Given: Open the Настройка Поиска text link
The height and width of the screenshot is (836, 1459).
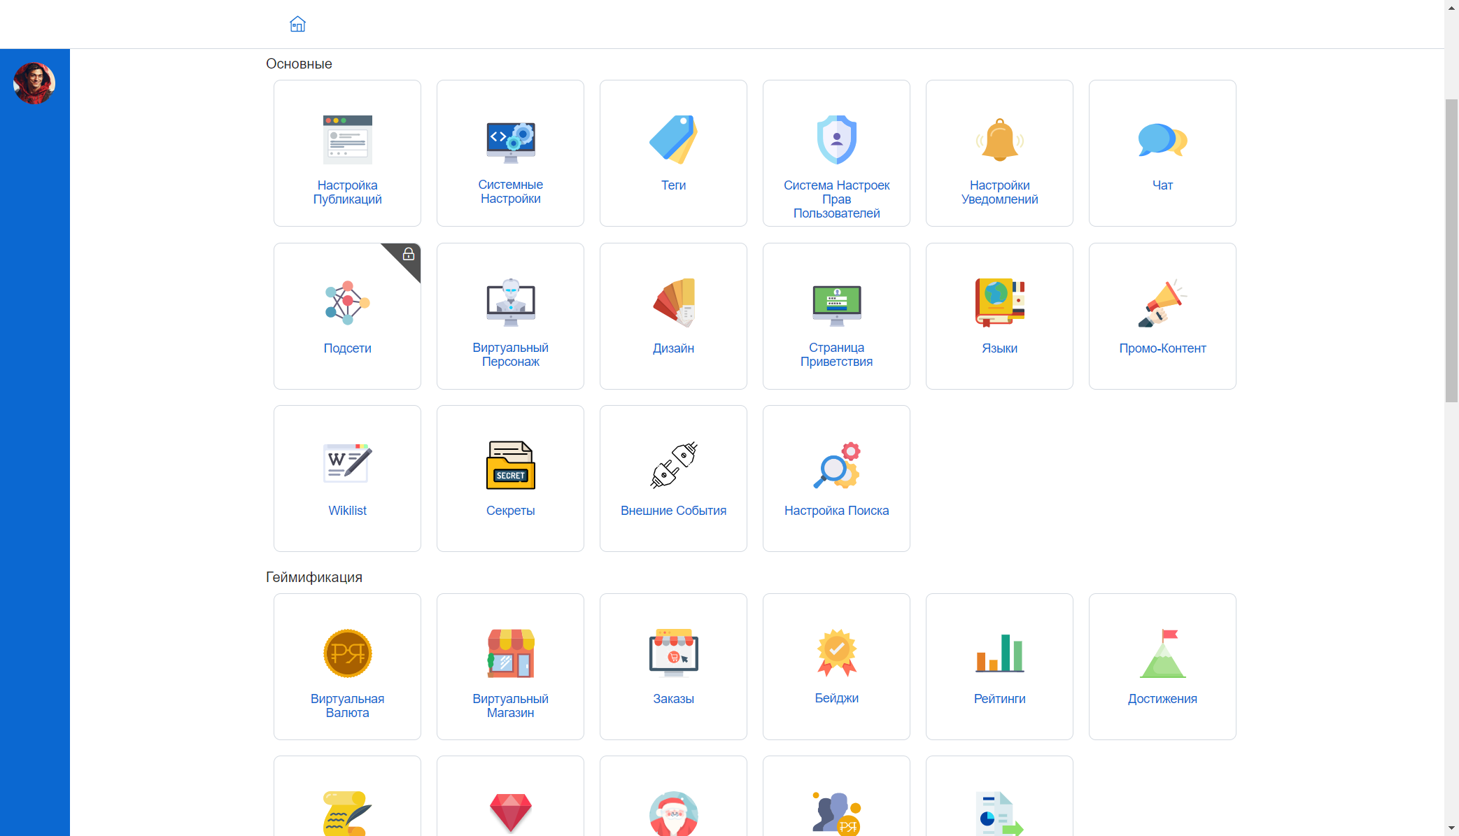Looking at the screenshot, I should click(836, 511).
